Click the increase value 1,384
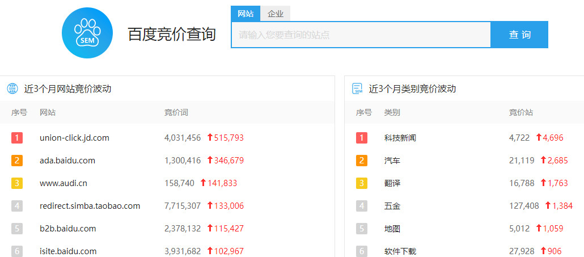The image size is (584, 257). (x=562, y=206)
